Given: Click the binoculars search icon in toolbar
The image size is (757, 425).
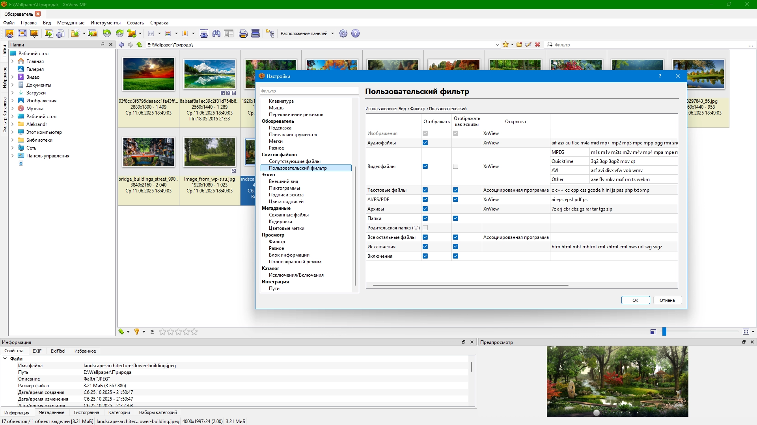Looking at the screenshot, I should point(216,33).
